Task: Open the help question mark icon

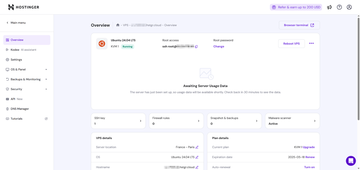Action: tap(339, 7)
